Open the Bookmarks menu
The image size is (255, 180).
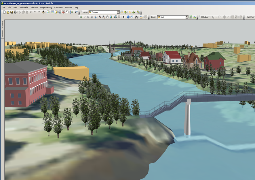(24, 7)
